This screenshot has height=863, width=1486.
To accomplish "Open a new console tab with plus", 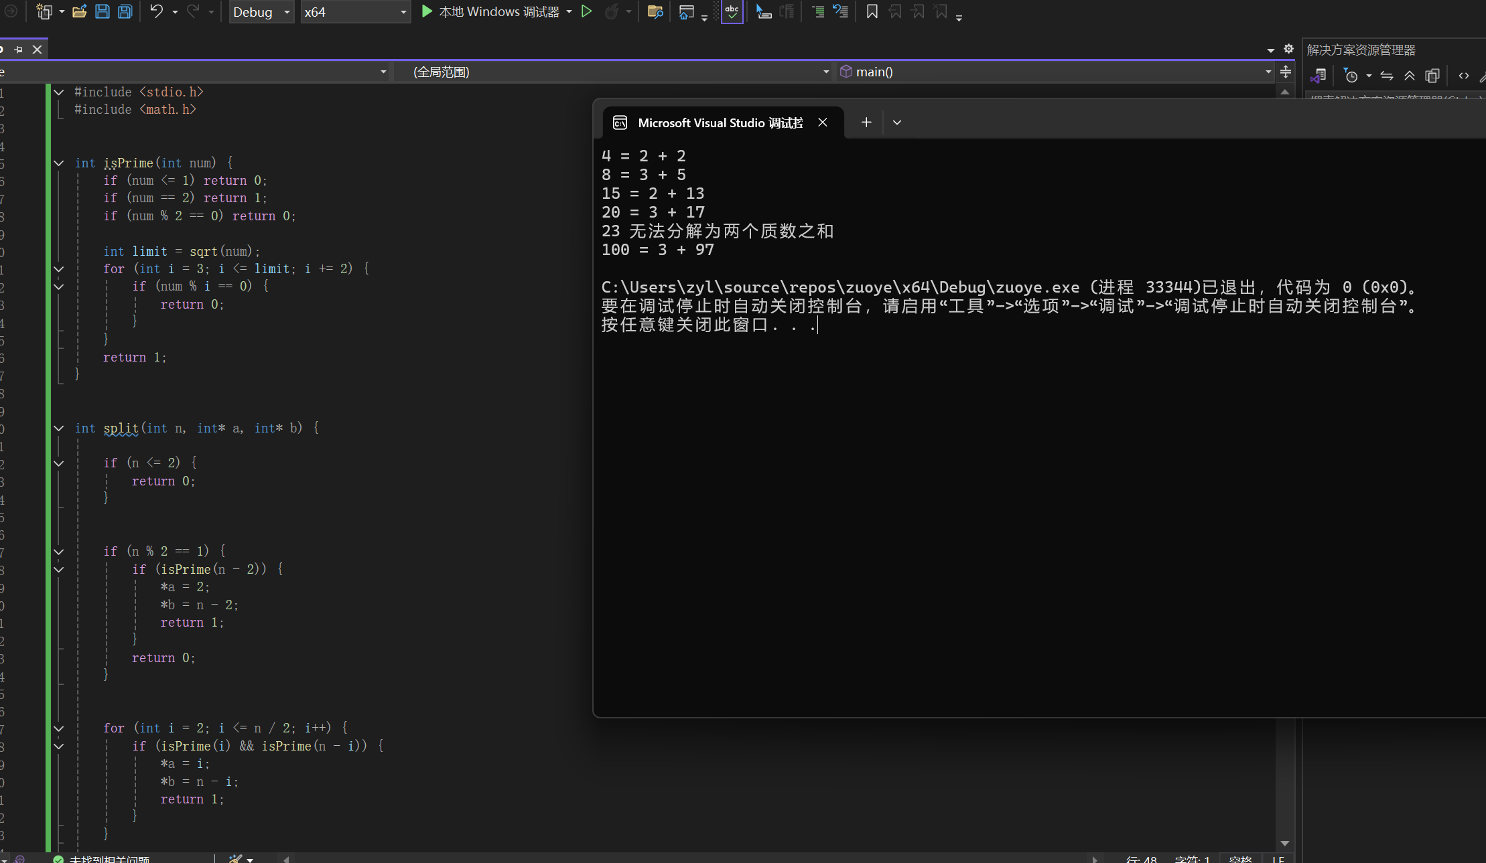I will pyautogui.click(x=866, y=123).
